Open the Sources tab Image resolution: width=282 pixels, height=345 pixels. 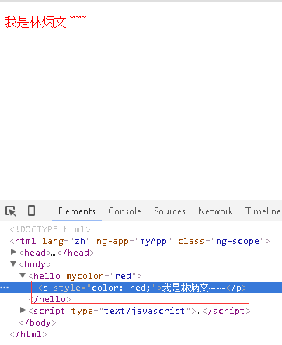[x=169, y=211]
